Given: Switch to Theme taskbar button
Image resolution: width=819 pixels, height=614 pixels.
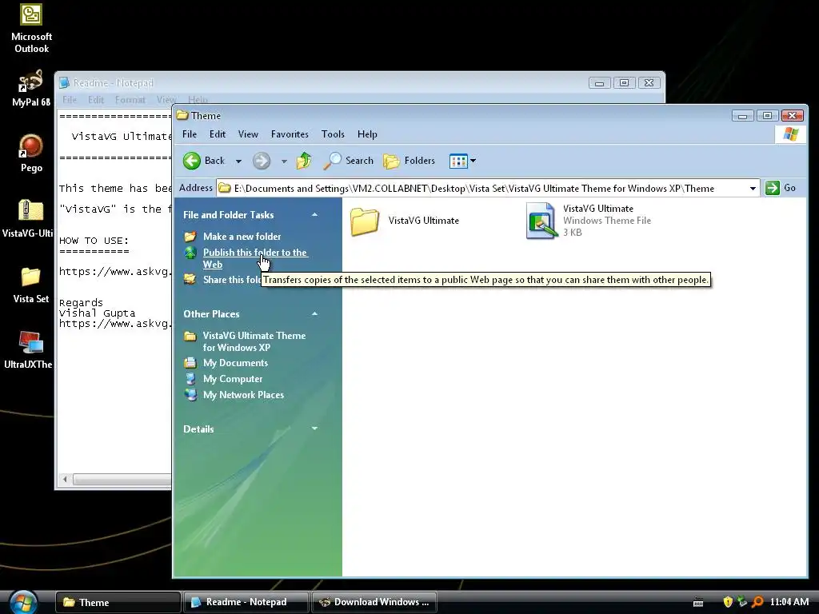Looking at the screenshot, I should coord(118,602).
